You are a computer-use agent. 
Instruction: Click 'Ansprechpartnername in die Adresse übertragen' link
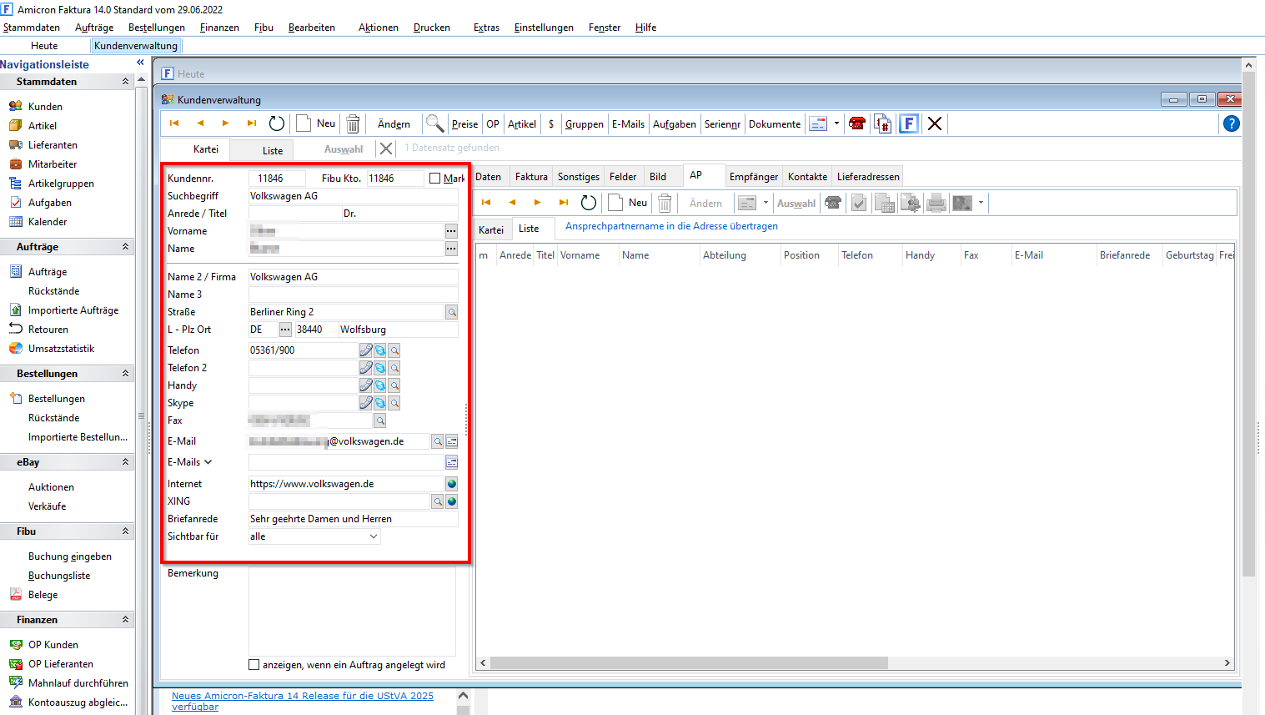(671, 226)
